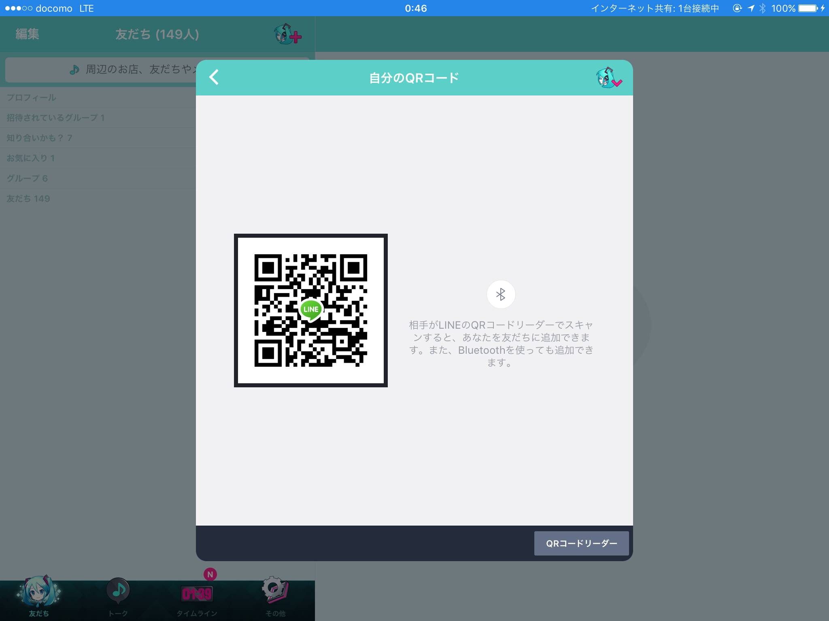Tap the Miku check icon in dialog header
The image size is (829, 621).
[609, 78]
